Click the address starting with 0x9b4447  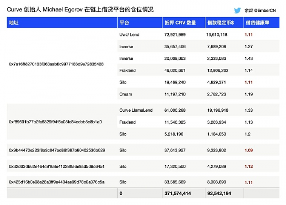click(57, 150)
